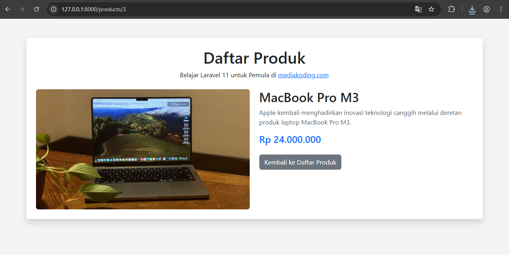
Task: Click the browser forward arrow
Action: pyautogui.click(x=22, y=9)
